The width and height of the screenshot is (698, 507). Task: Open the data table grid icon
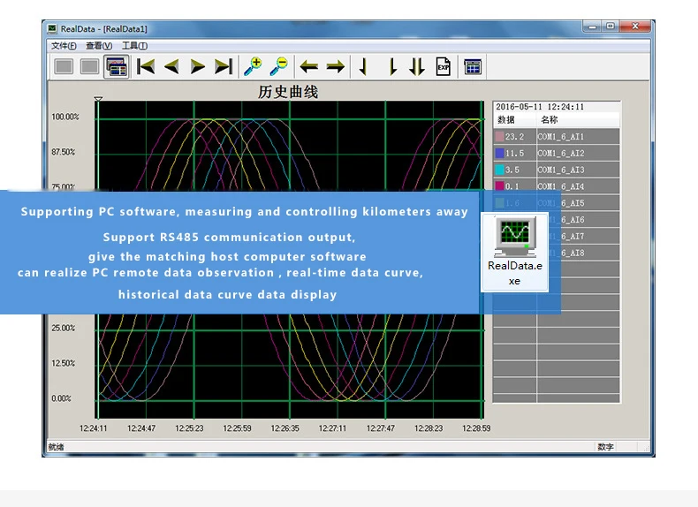473,67
